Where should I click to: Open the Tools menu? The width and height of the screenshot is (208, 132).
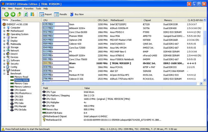click(x=38, y=9)
